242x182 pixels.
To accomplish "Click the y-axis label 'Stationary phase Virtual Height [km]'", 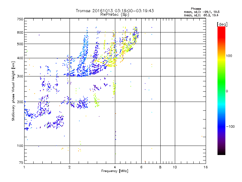I will click(13, 91).
